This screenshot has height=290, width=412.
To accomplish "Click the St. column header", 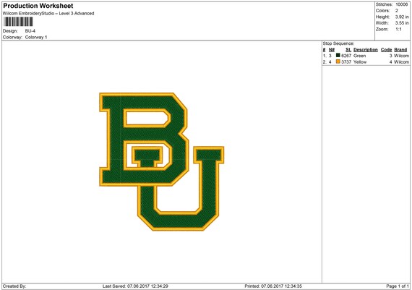I will 348,50.
